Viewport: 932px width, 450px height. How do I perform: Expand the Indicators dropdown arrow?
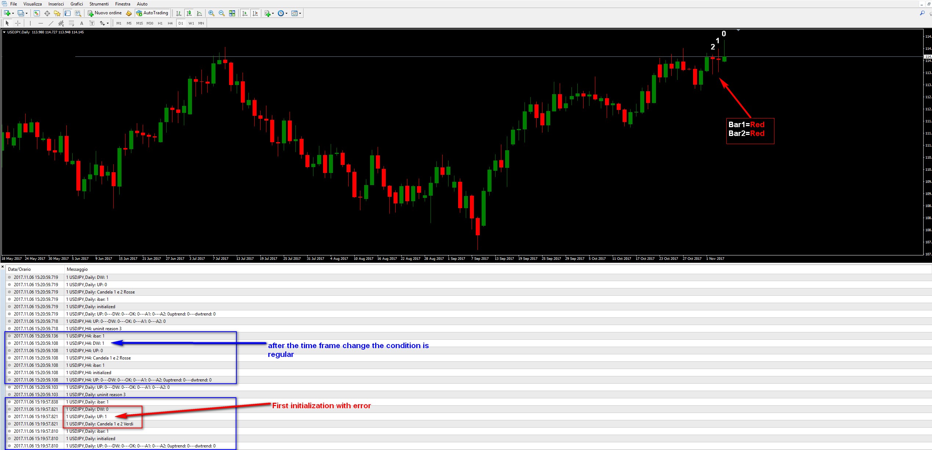[273, 14]
